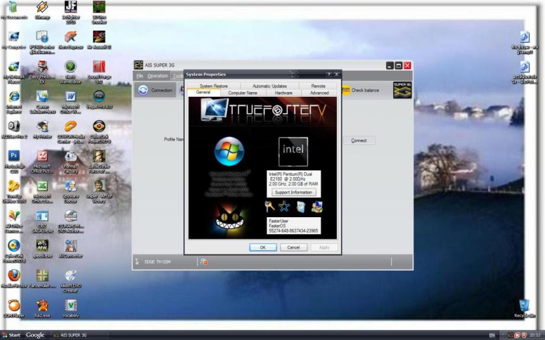This screenshot has height=340, width=545.
Task: Click the SUPER 3G logo in AIS toolbar
Action: pyautogui.click(x=402, y=90)
